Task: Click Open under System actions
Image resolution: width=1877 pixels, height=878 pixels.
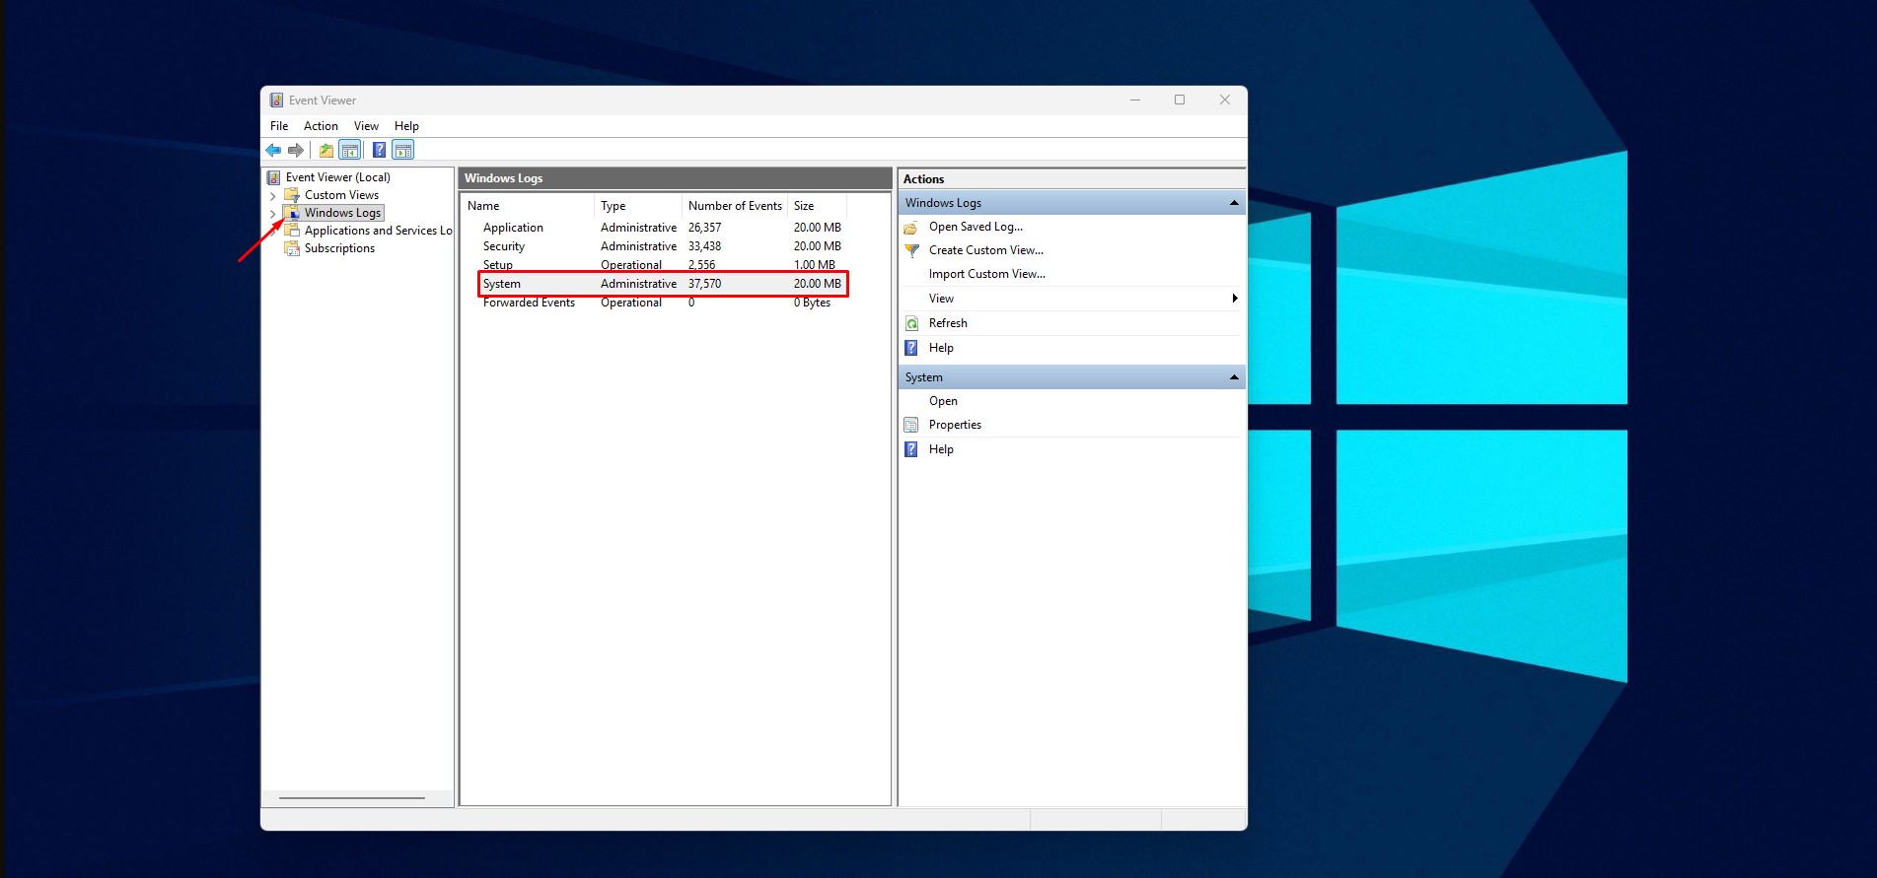Action: tap(943, 401)
